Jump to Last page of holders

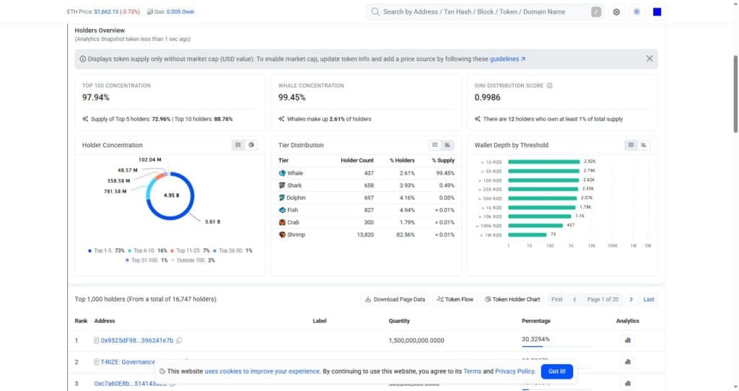(x=649, y=299)
